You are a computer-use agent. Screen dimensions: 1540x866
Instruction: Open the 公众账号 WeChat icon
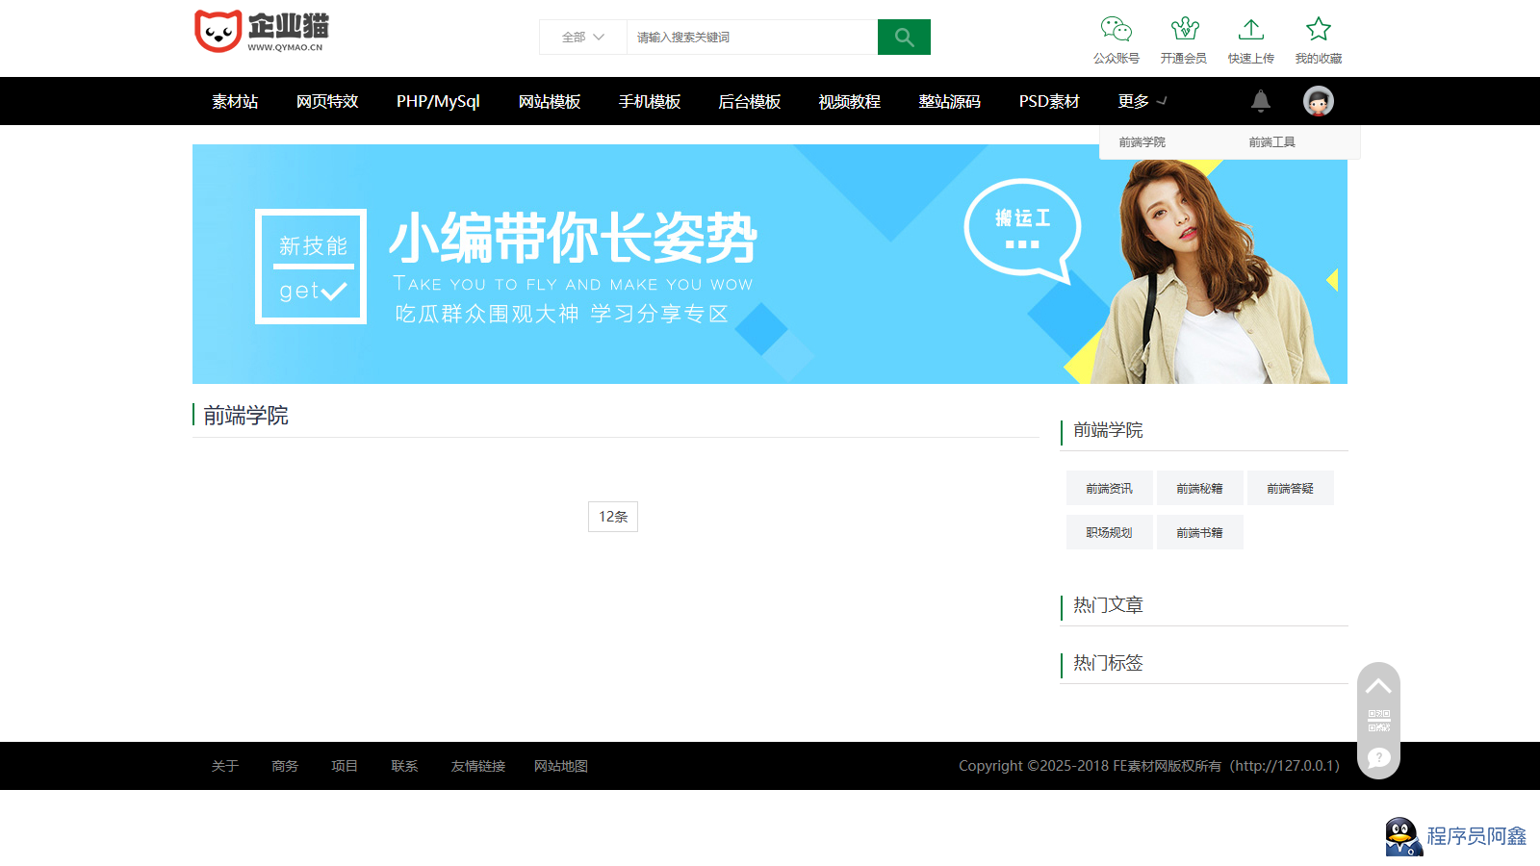pyautogui.click(x=1116, y=29)
